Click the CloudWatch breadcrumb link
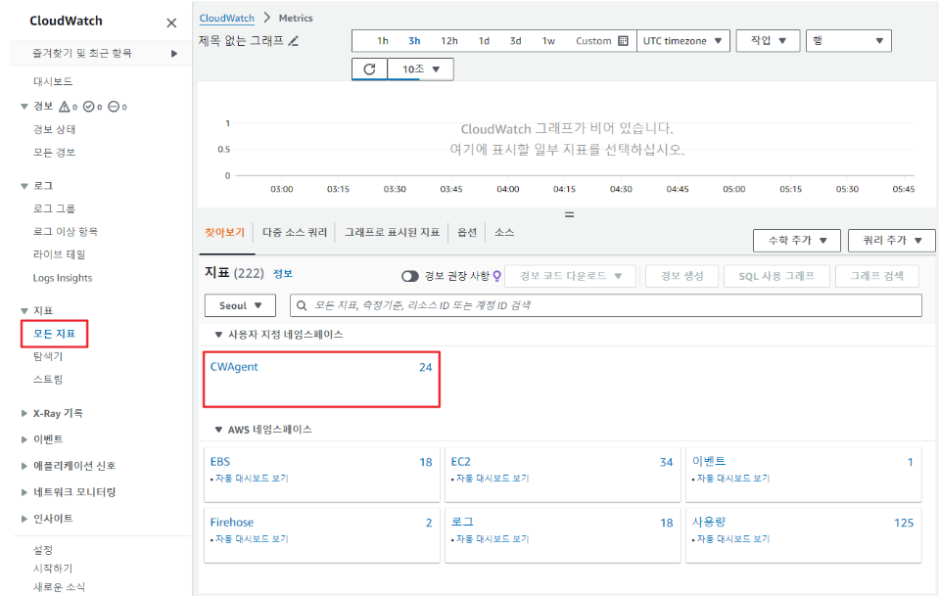Viewport: 939px width, 596px height. tap(227, 18)
